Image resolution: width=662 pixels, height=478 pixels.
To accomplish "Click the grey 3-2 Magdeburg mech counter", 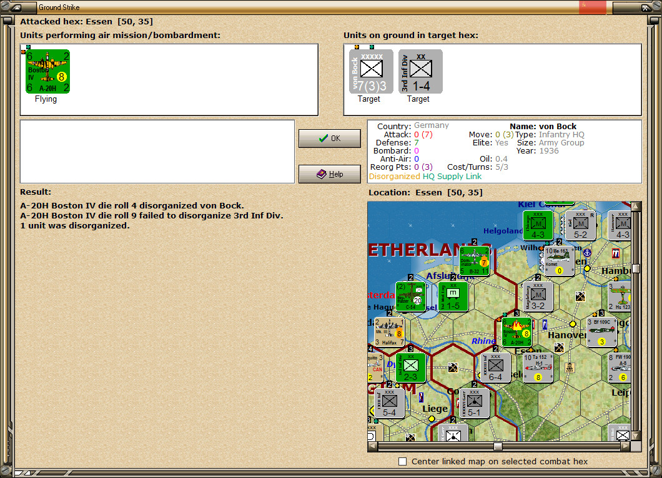I will 538,296.
